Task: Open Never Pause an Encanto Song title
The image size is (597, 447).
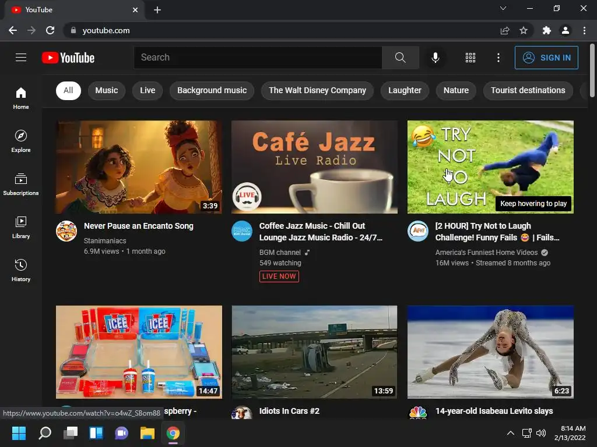Action: (139, 226)
